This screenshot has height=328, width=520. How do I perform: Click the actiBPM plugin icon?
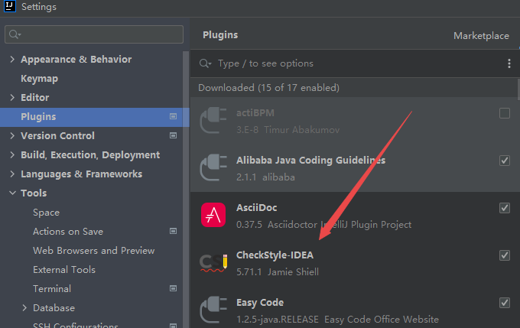pos(213,121)
